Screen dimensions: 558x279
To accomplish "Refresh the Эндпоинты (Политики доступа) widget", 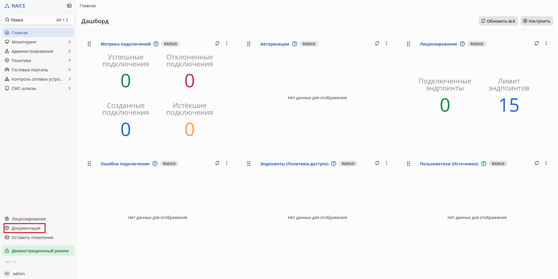I will coord(377,163).
